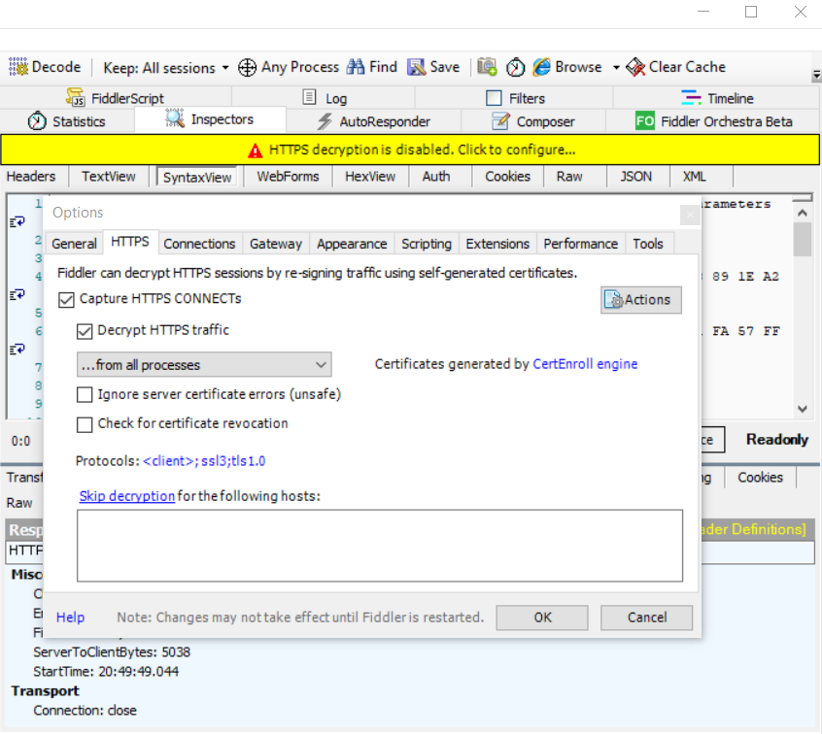Click the Fiddler Orchestra FO icon
The image size is (822, 734).
(x=645, y=121)
